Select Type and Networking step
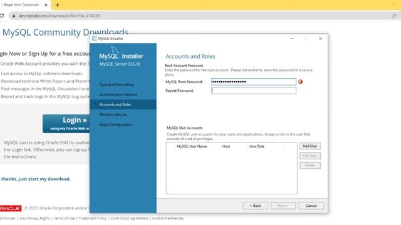401x225 pixels. [x=117, y=84]
